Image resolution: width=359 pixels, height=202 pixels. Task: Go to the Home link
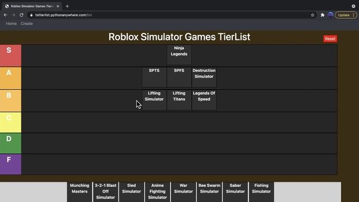point(11,24)
